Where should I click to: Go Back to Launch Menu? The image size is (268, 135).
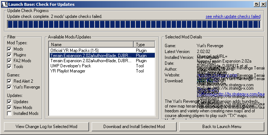[x=222, y=127]
